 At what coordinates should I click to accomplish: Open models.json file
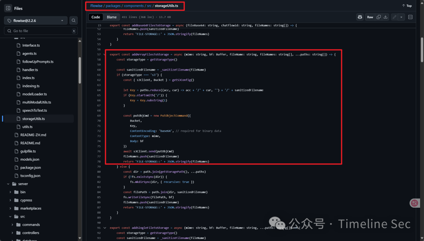(x=30, y=159)
